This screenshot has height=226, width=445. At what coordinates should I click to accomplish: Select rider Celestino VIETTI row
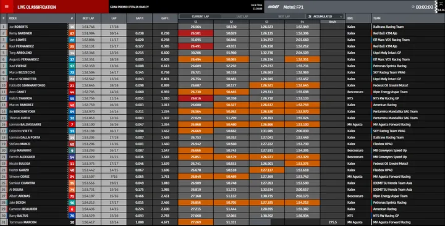pos(222,131)
